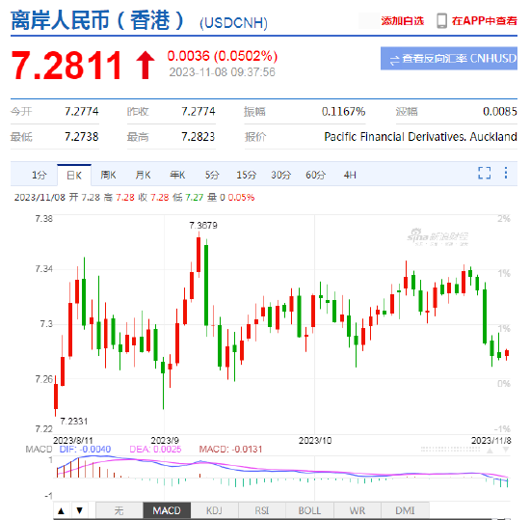The image size is (530, 520).
Task: Click the phone icon beside 在APP中查看
Action: click(x=441, y=21)
